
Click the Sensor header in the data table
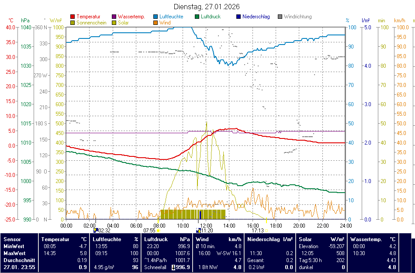[12, 239]
